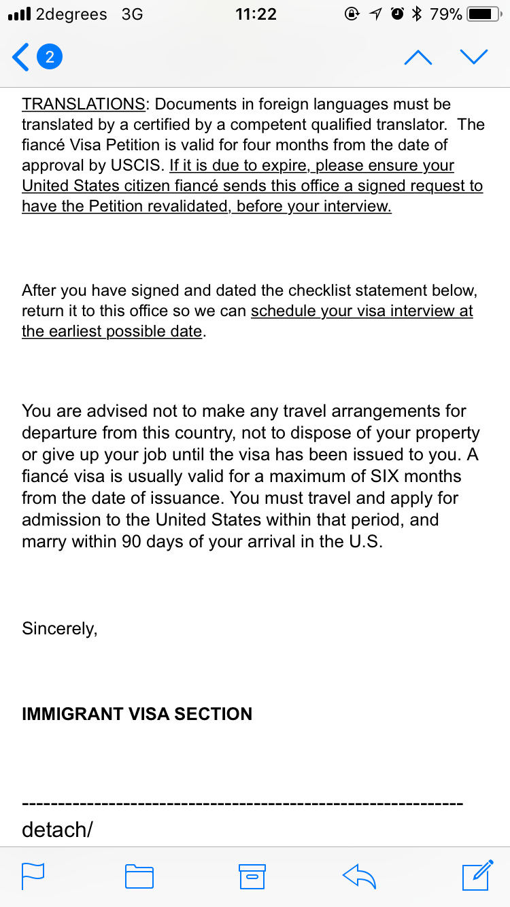Tap the 11:22 clock to scroll top
Image resolution: width=510 pixels, height=907 pixels.
click(x=256, y=14)
